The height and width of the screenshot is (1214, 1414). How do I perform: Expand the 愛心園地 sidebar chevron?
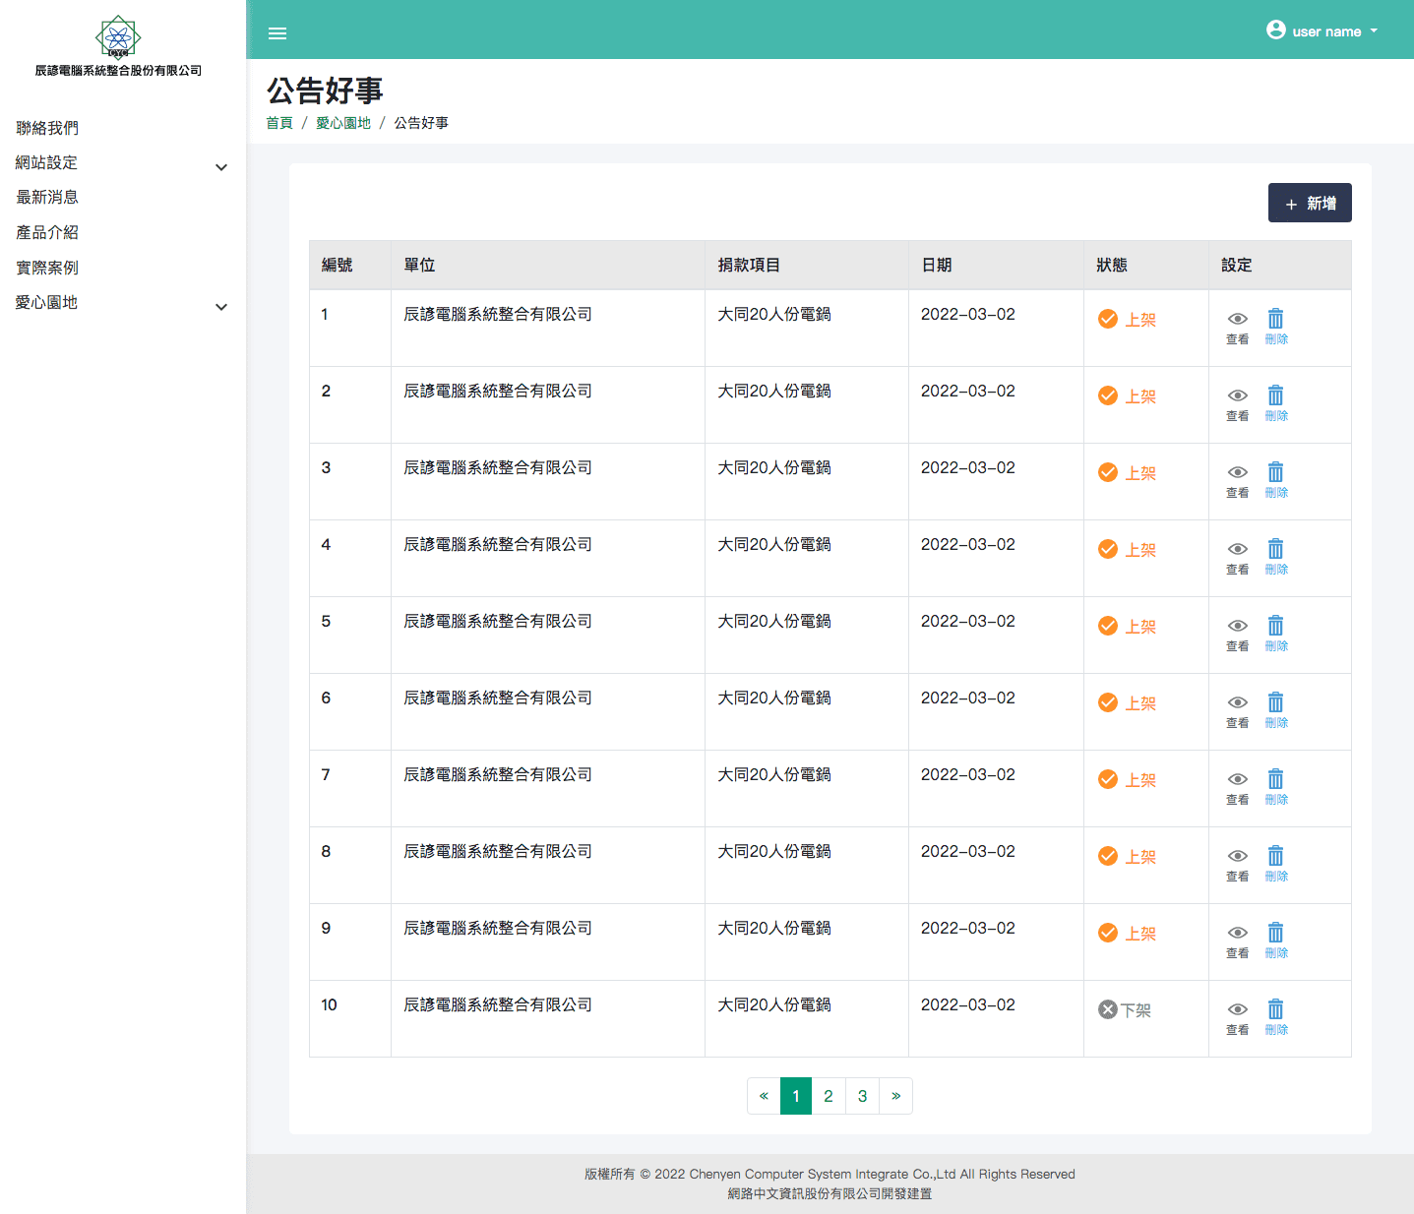(221, 307)
